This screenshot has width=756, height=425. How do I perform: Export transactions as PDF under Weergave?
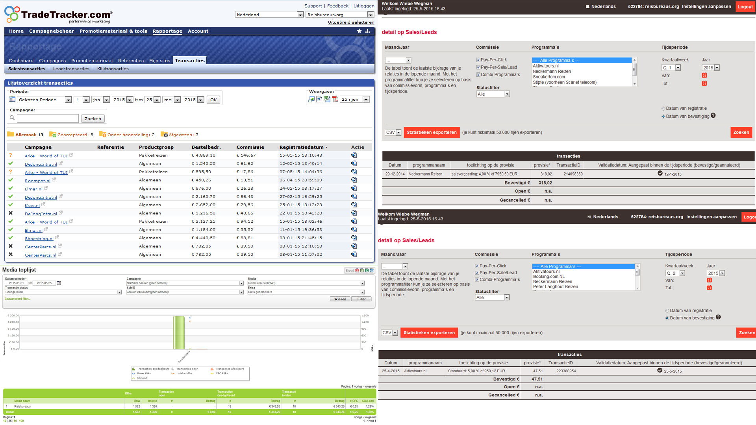(x=335, y=99)
